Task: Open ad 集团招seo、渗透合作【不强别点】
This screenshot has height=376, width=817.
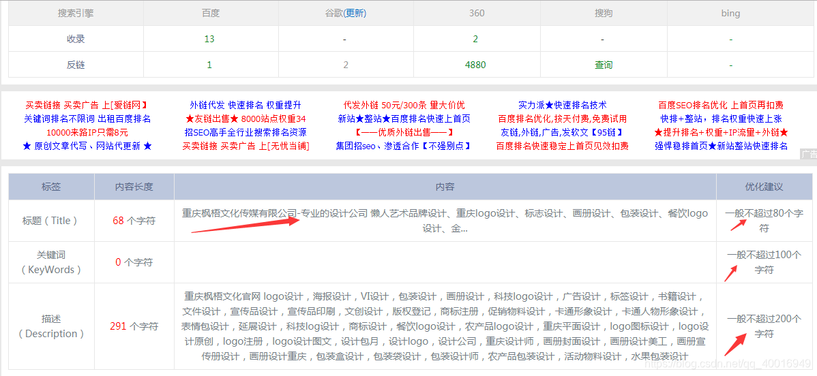Action: (x=404, y=146)
